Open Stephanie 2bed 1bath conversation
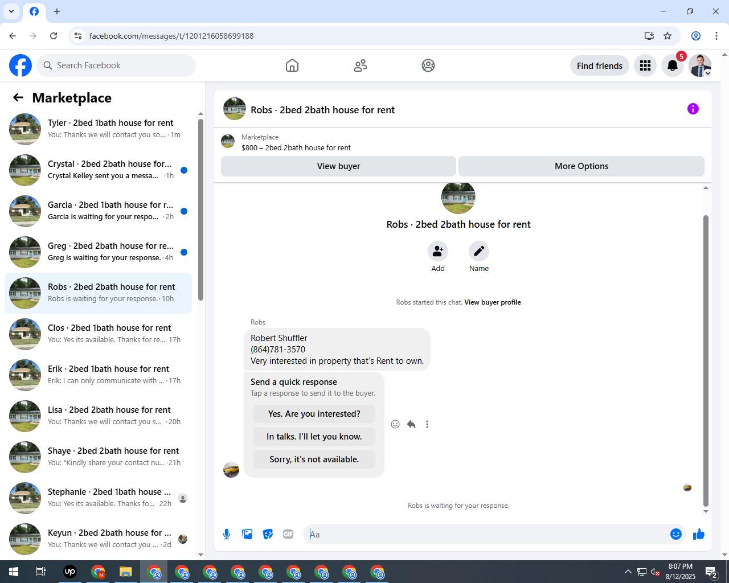Viewport: 729px width, 583px height. (98, 498)
